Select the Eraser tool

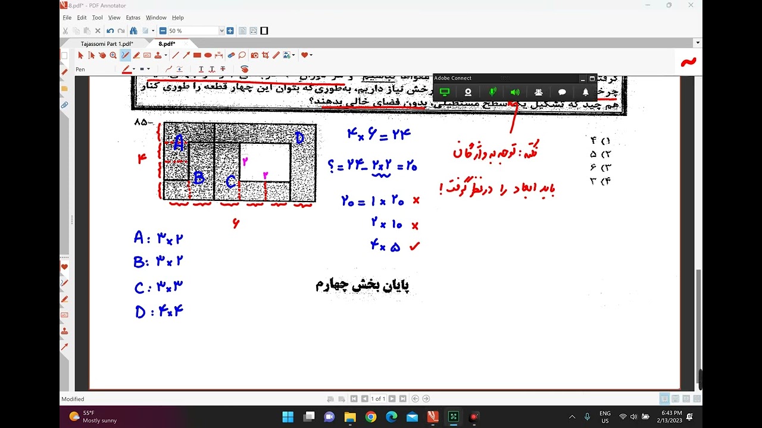(231, 55)
